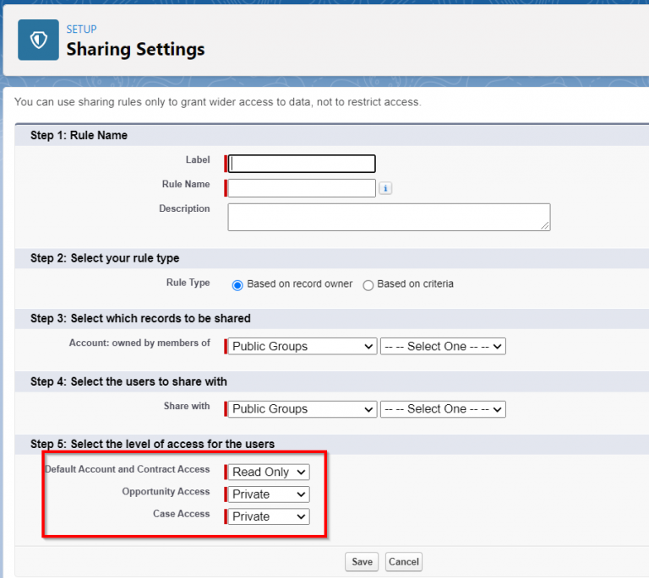This screenshot has width=649, height=578.
Task: Click the Description text area
Action: [389, 217]
